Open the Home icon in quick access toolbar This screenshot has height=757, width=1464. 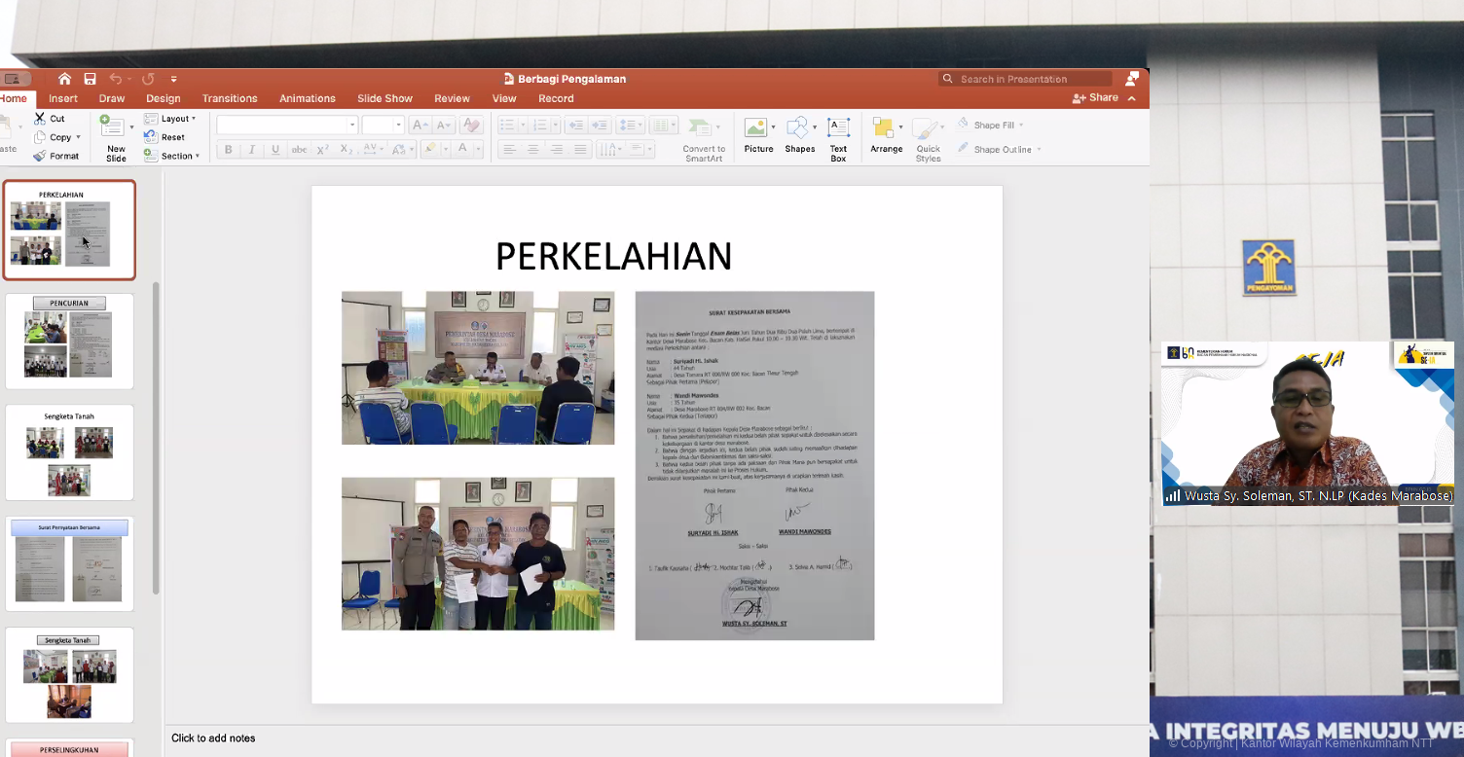click(64, 79)
